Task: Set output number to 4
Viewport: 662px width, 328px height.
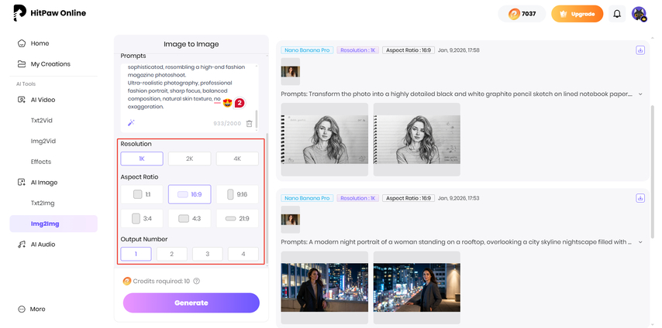Action: (243, 254)
